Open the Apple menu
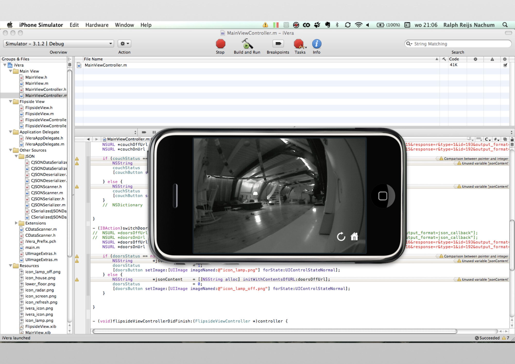Viewport: 515px width, 364px height. pyautogui.click(x=10, y=25)
